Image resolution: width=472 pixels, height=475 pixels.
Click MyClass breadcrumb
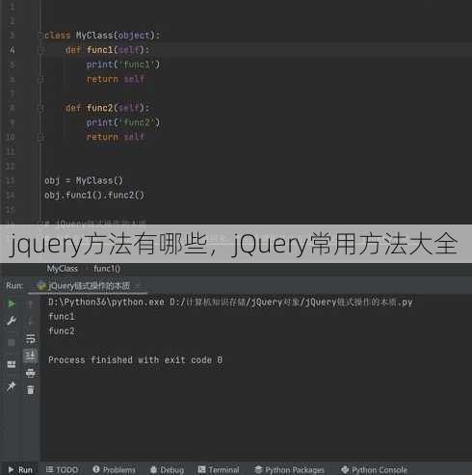coord(62,268)
